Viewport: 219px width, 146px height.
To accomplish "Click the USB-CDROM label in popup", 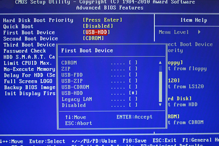I will (x=75, y=87).
